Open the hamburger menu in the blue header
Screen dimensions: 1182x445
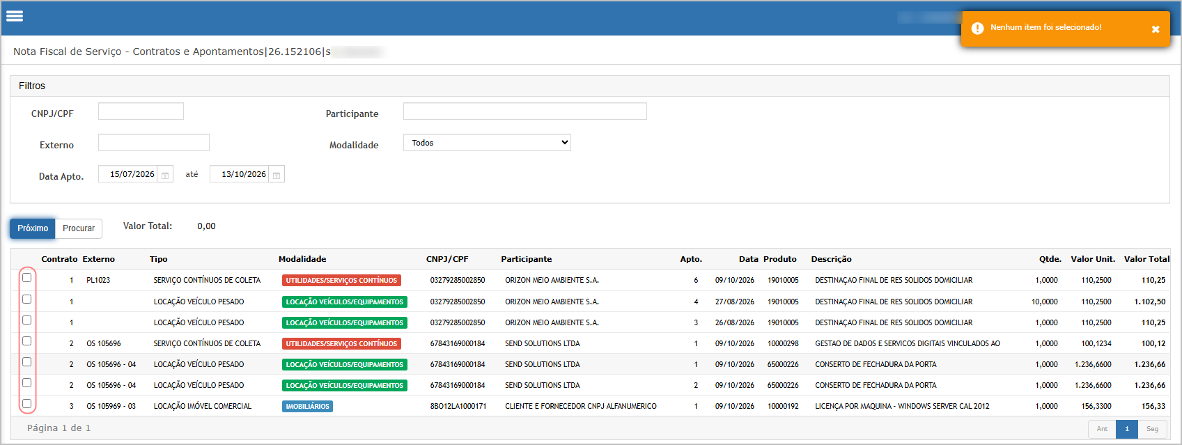tap(15, 16)
